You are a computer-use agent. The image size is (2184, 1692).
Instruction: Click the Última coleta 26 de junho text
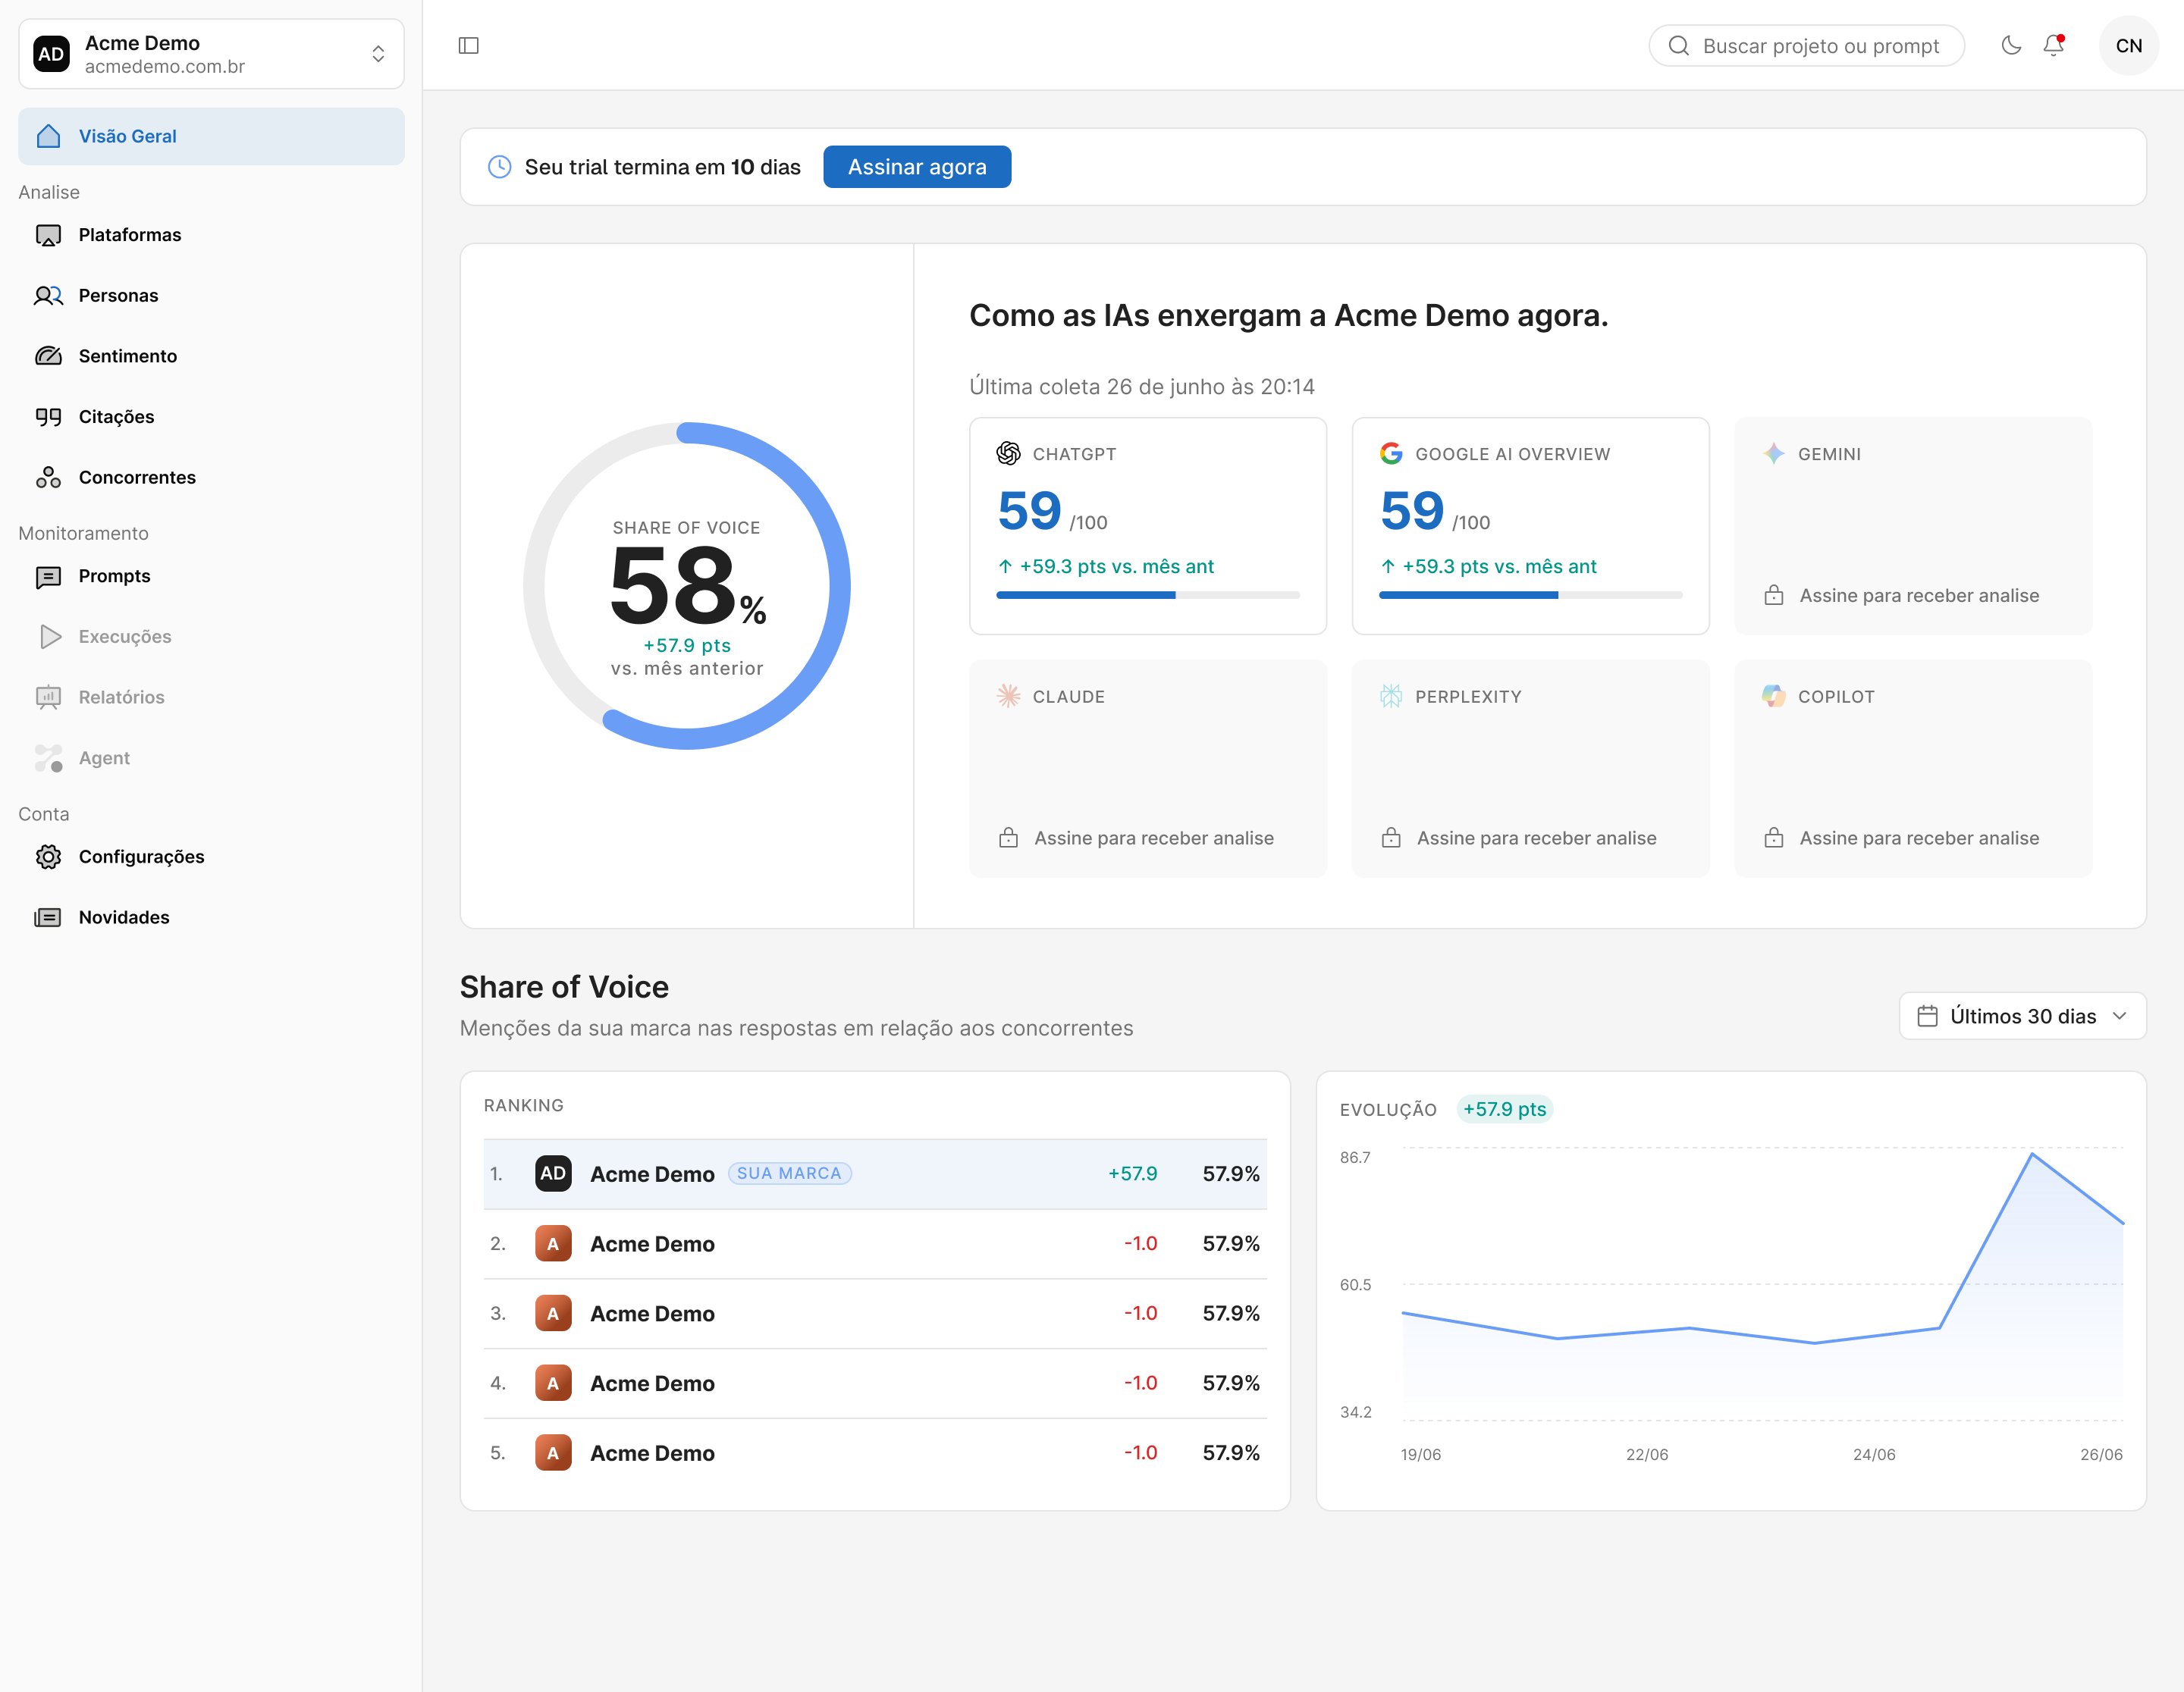(x=1142, y=387)
